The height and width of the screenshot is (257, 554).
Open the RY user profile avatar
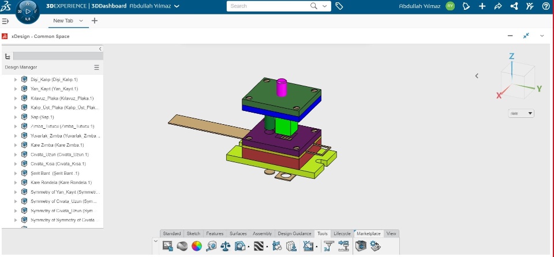click(x=450, y=6)
